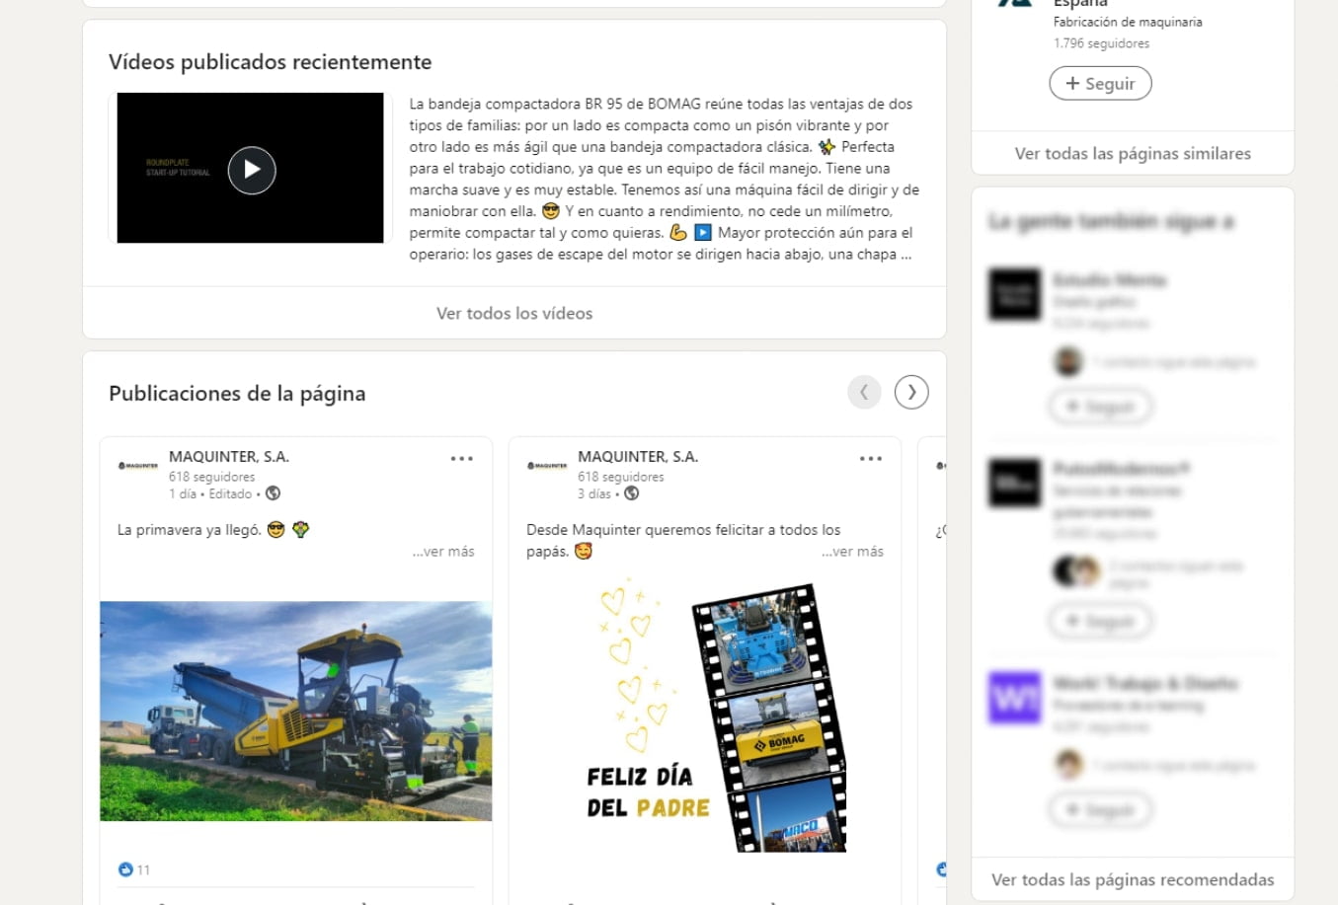Click the purple 'W' company logo
The image size is (1338, 905).
[x=1015, y=698]
